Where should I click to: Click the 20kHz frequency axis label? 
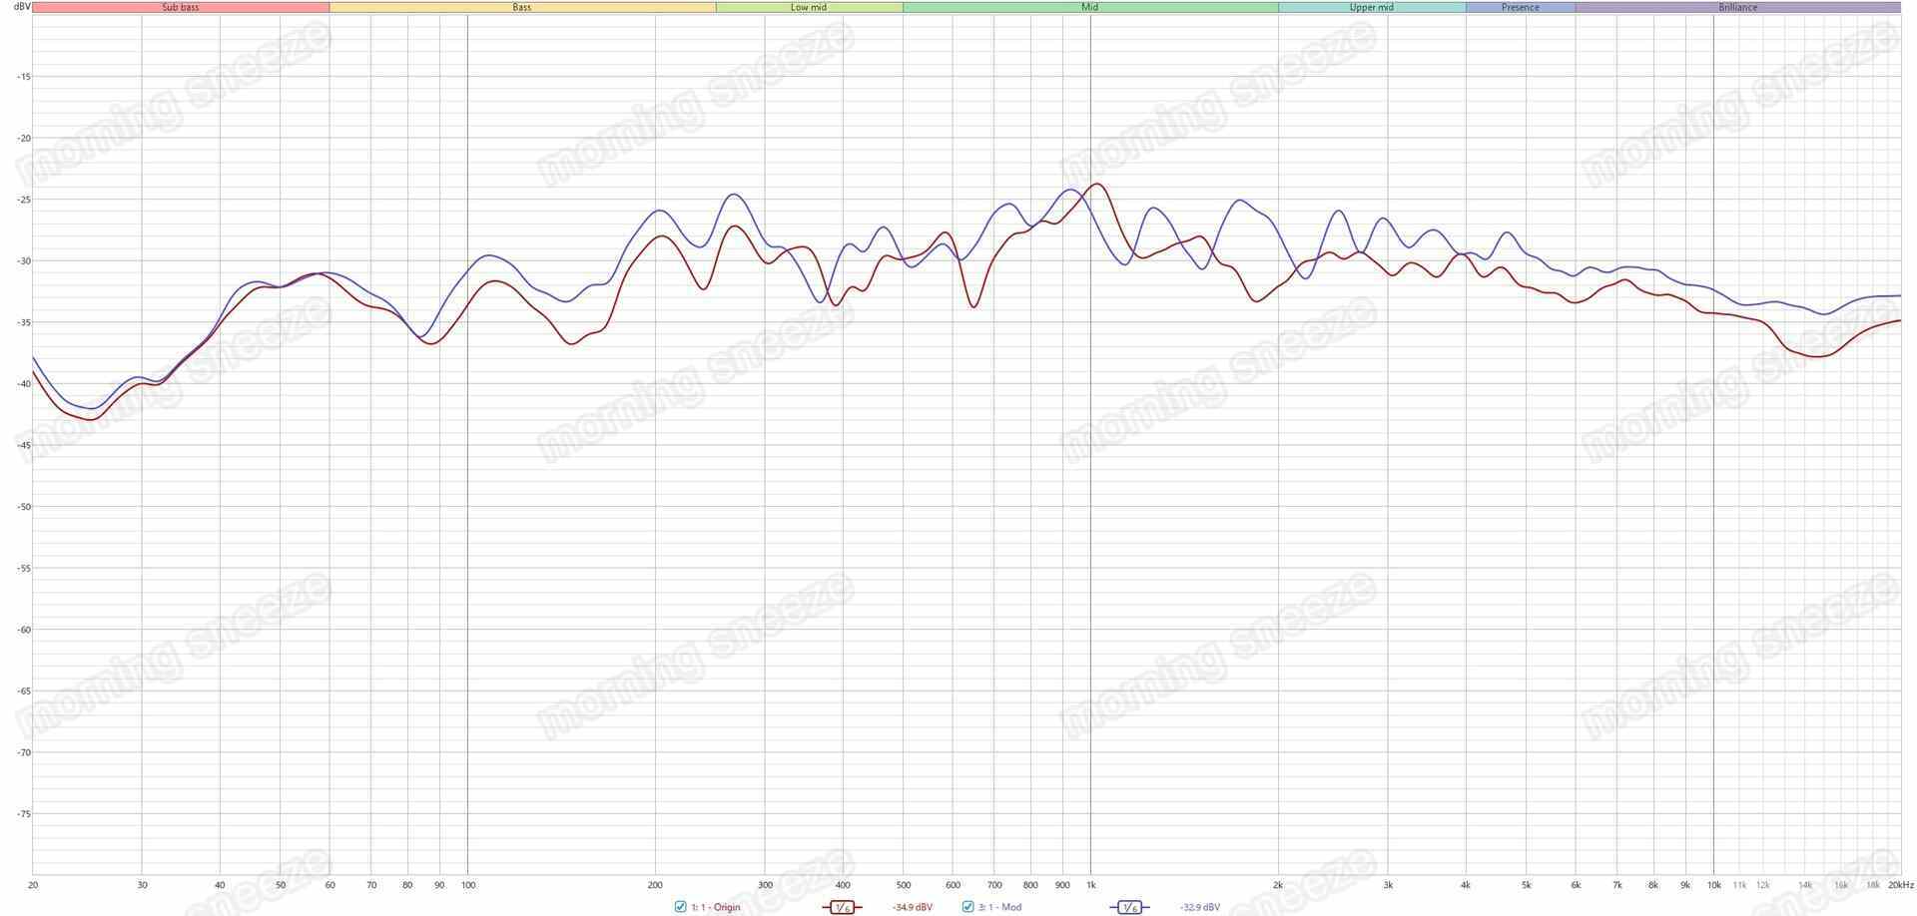click(x=1900, y=885)
